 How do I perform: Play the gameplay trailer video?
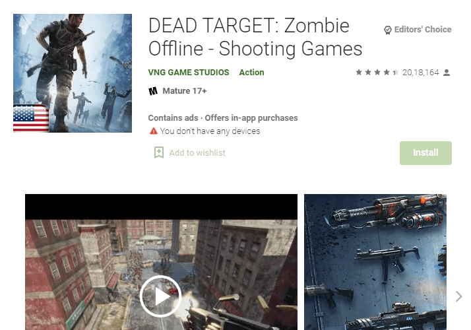pos(160,296)
